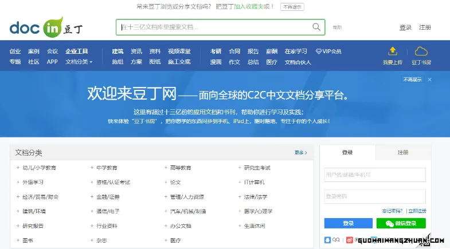Open 创业 in the nav bar
The height and width of the screenshot is (249, 450).
pyautogui.click(x=15, y=52)
